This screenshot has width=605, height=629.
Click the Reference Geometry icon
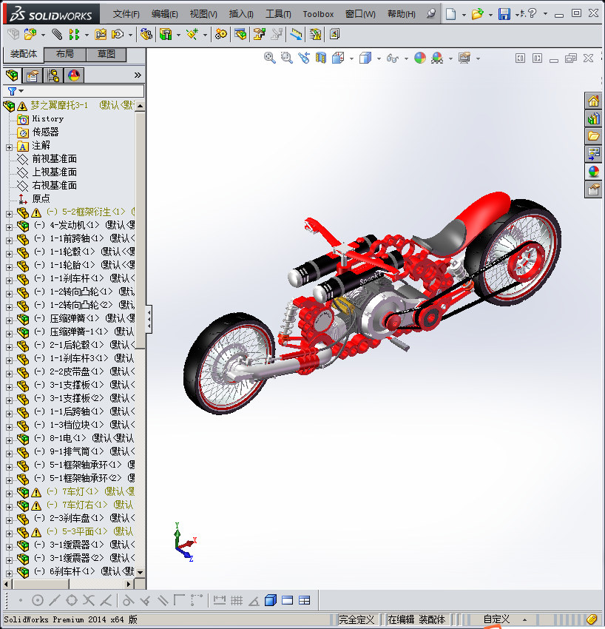(192, 35)
